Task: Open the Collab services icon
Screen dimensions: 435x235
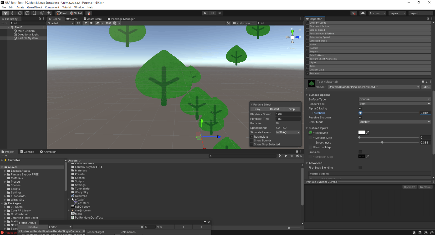Action: pos(354,13)
